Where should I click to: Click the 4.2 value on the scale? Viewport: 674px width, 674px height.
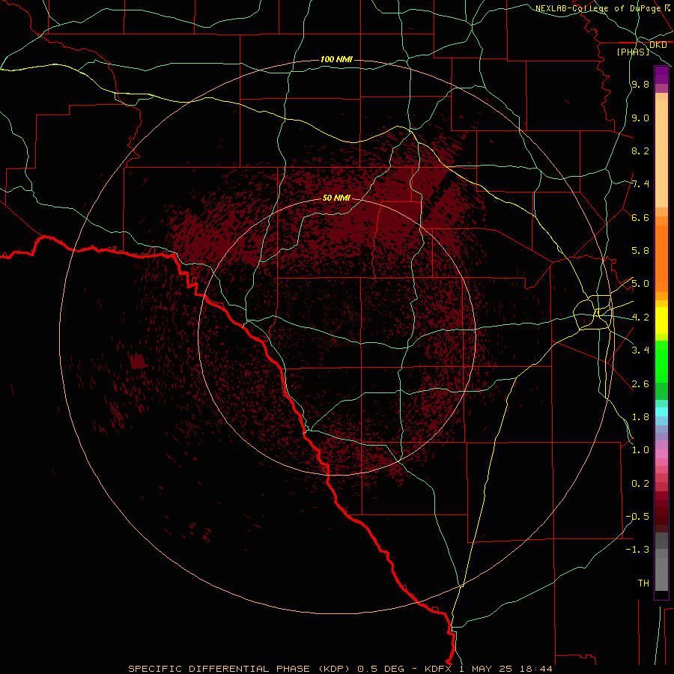[640, 318]
